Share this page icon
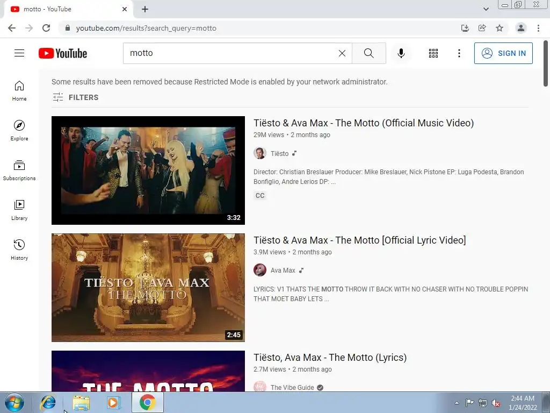The image size is (550, 413). (x=482, y=28)
